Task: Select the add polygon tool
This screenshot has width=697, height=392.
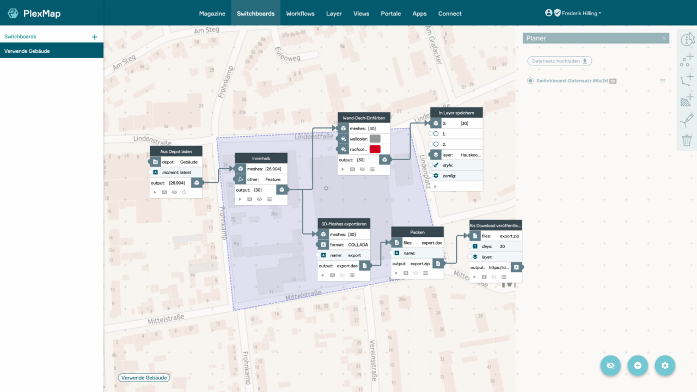Action: (x=687, y=100)
